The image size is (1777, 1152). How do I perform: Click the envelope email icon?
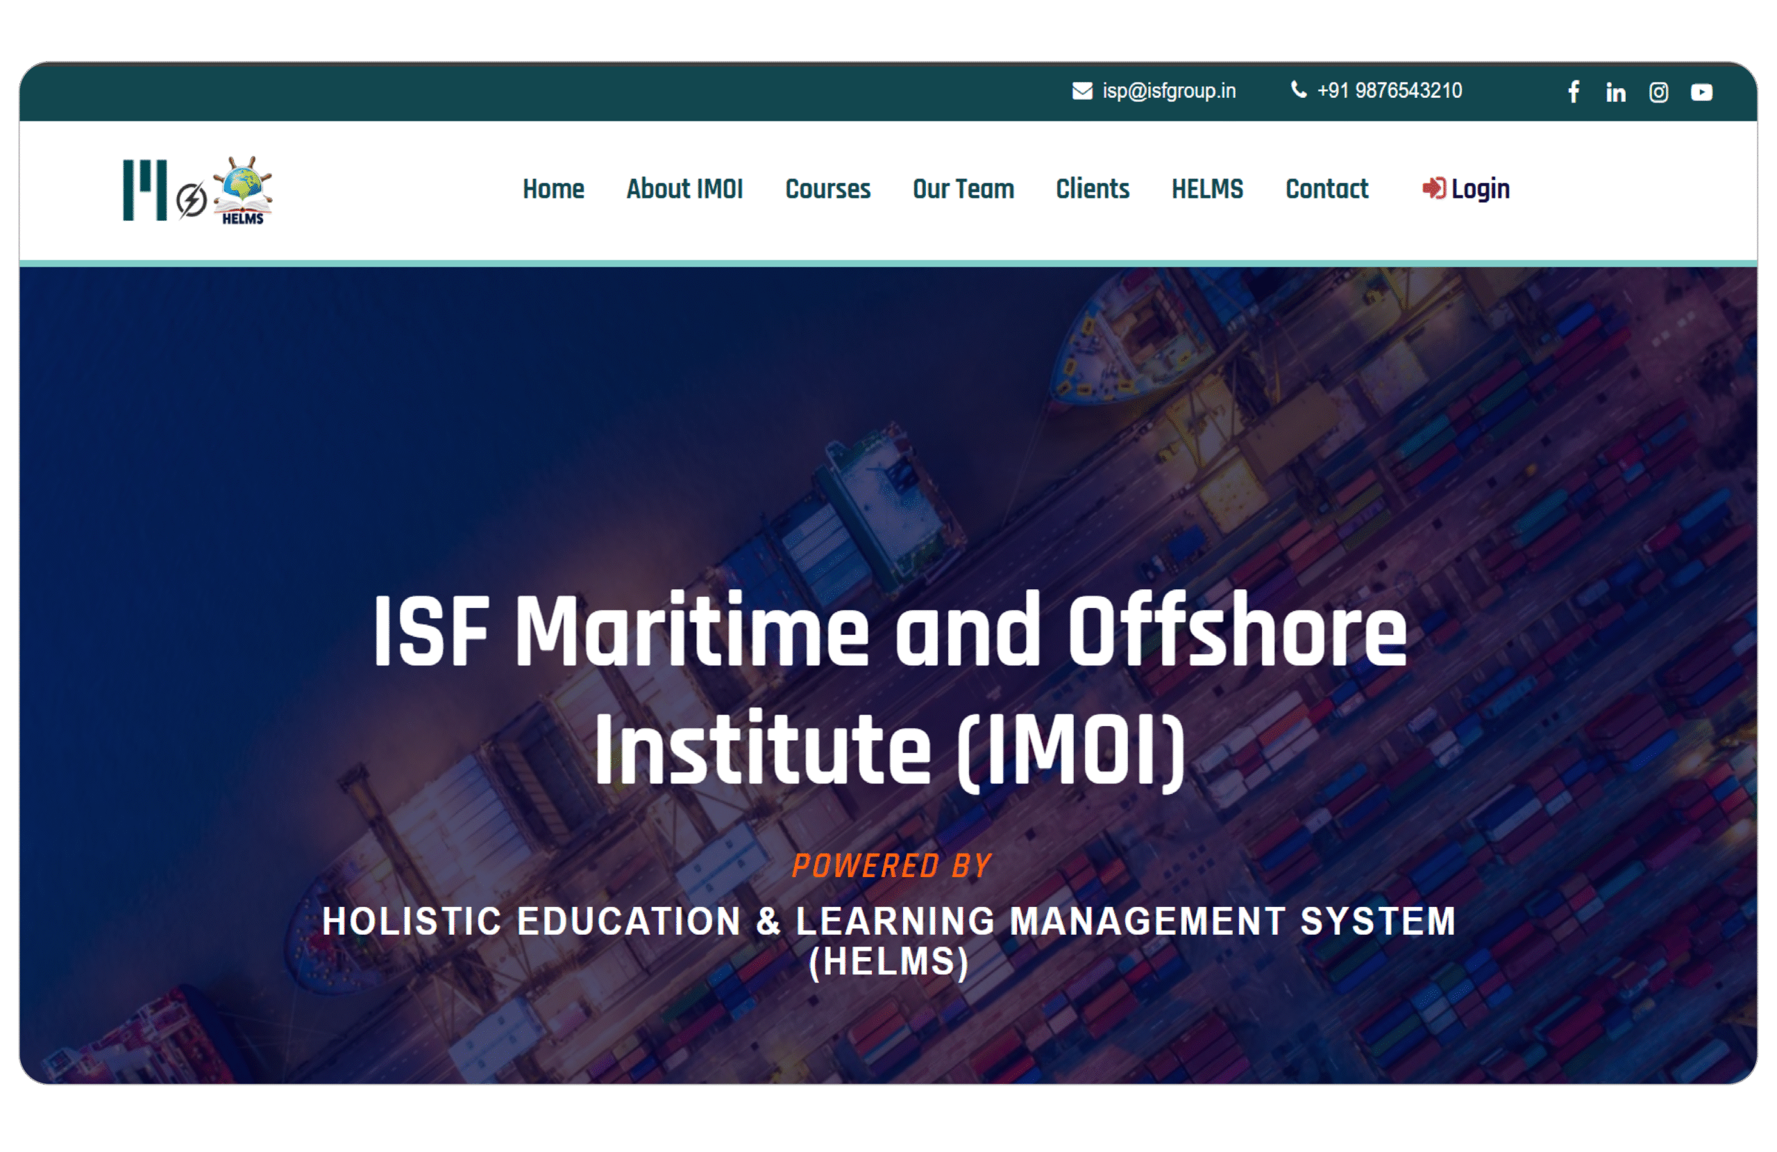click(x=1082, y=91)
